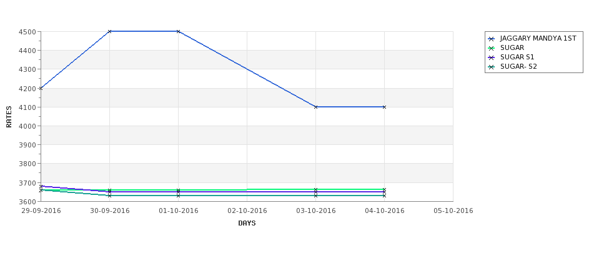The image size is (609, 268).
Task: Click the RATES axis title
Action: (9, 117)
